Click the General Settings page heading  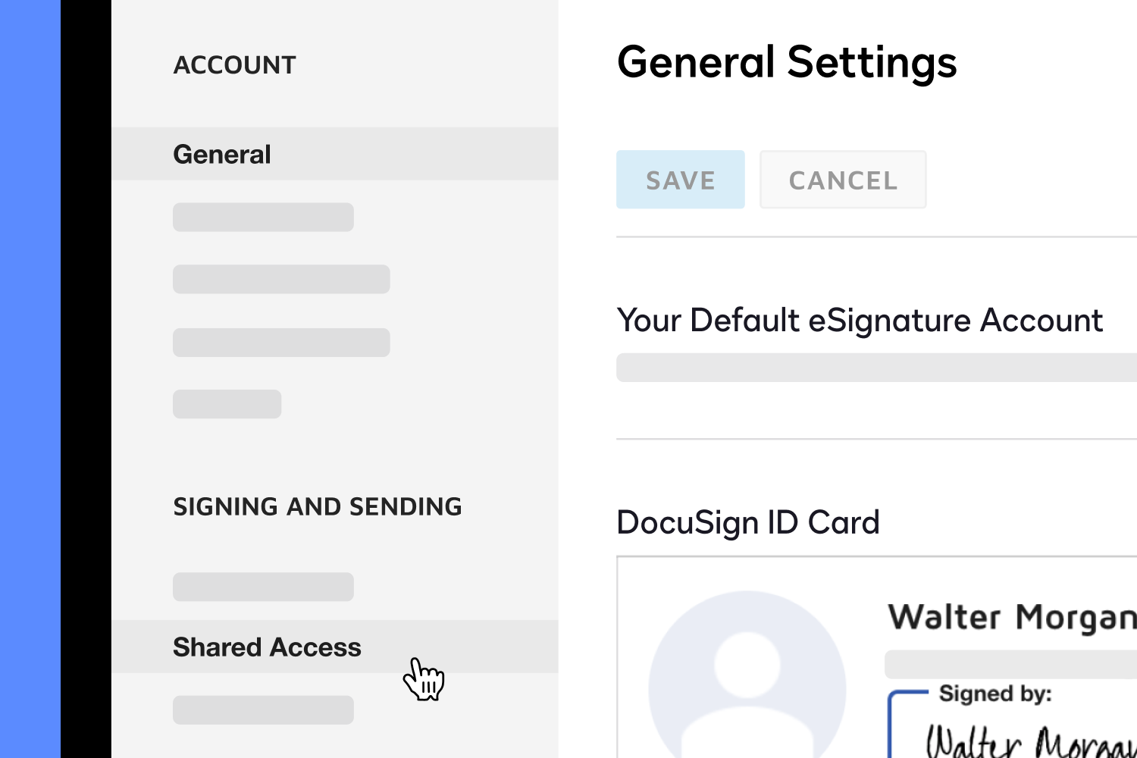[787, 62]
